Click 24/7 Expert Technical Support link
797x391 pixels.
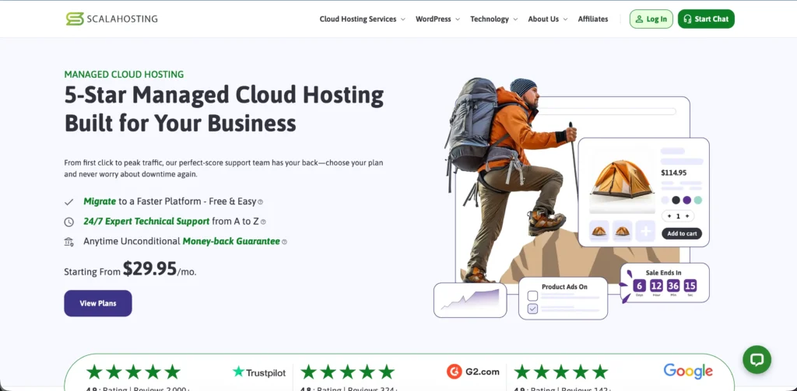[x=146, y=222]
